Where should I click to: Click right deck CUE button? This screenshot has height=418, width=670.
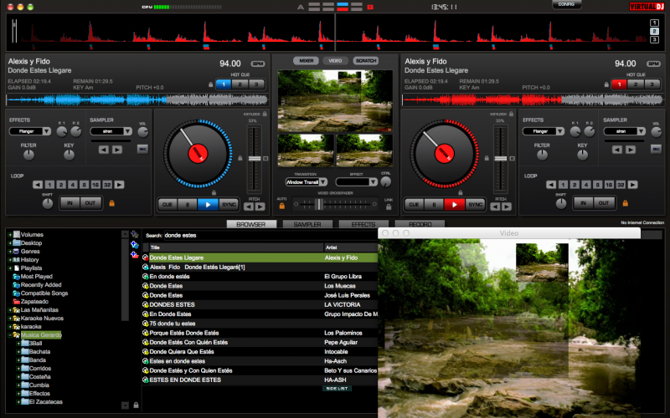[x=414, y=204]
